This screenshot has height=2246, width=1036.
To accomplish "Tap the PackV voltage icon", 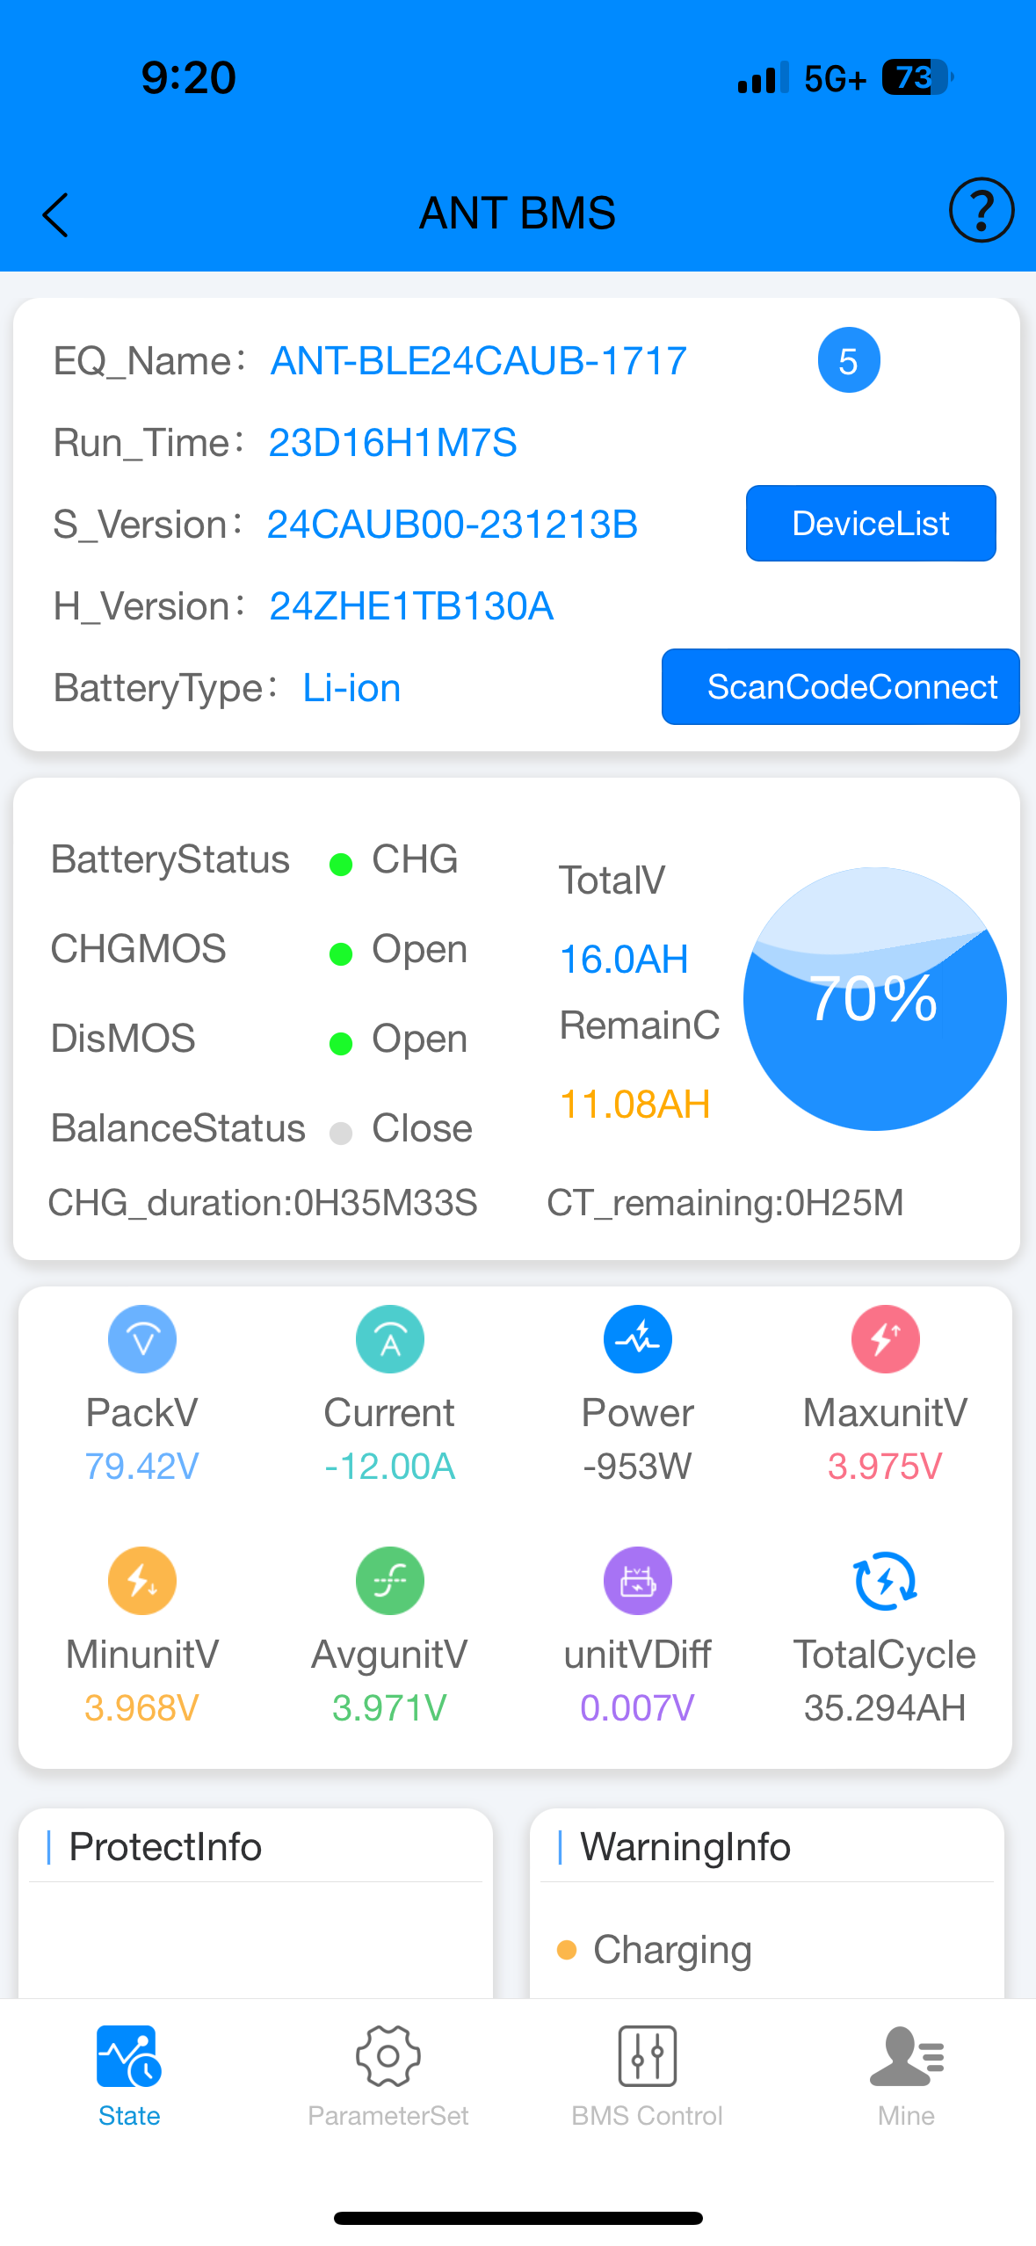I will [142, 1339].
